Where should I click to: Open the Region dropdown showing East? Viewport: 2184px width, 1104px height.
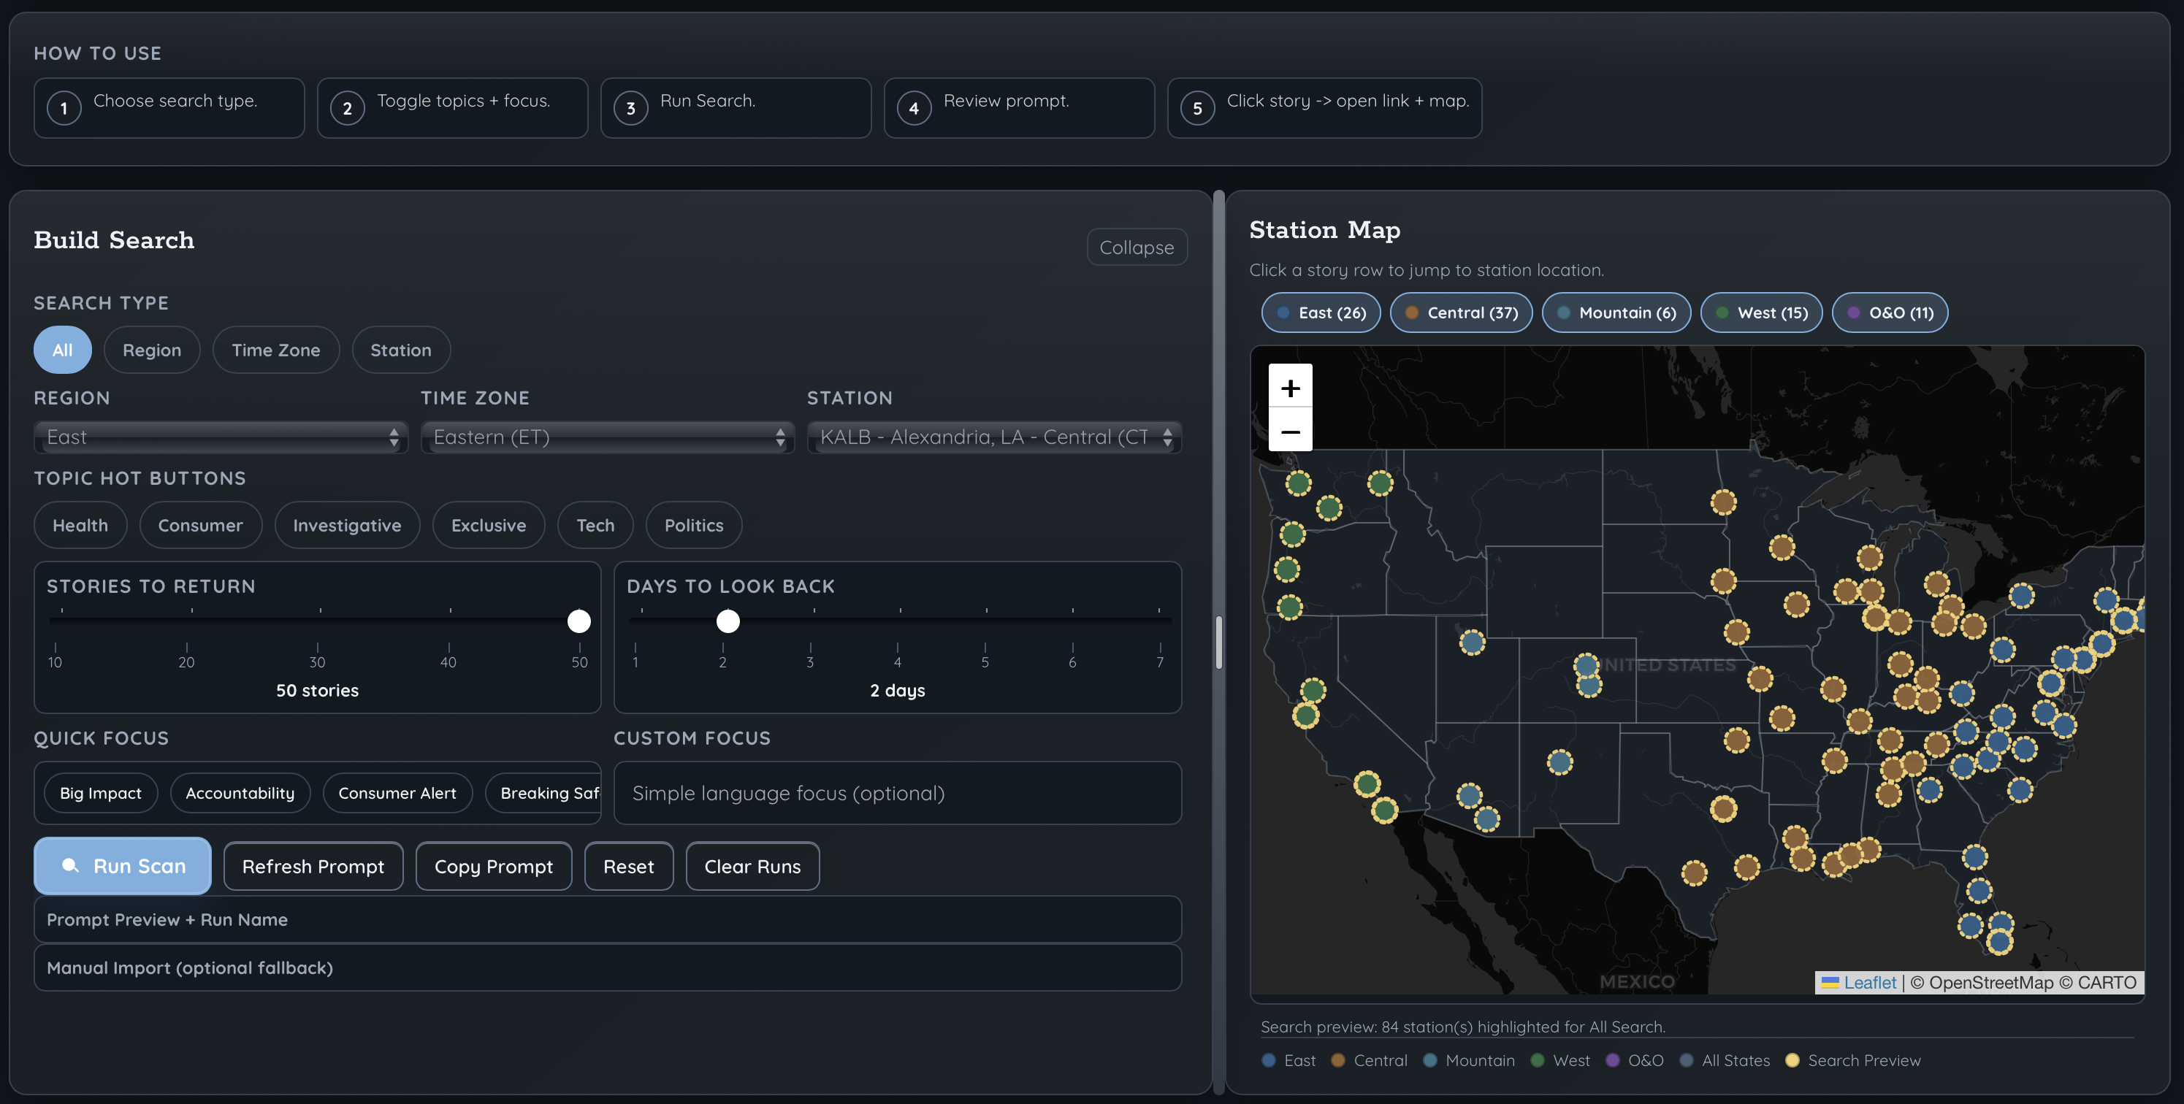221,437
